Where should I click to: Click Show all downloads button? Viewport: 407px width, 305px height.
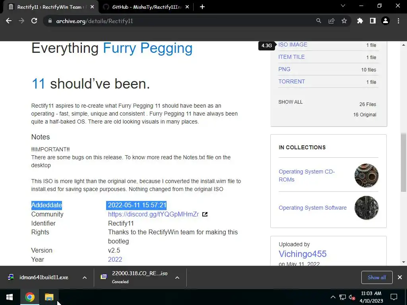point(377,278)
